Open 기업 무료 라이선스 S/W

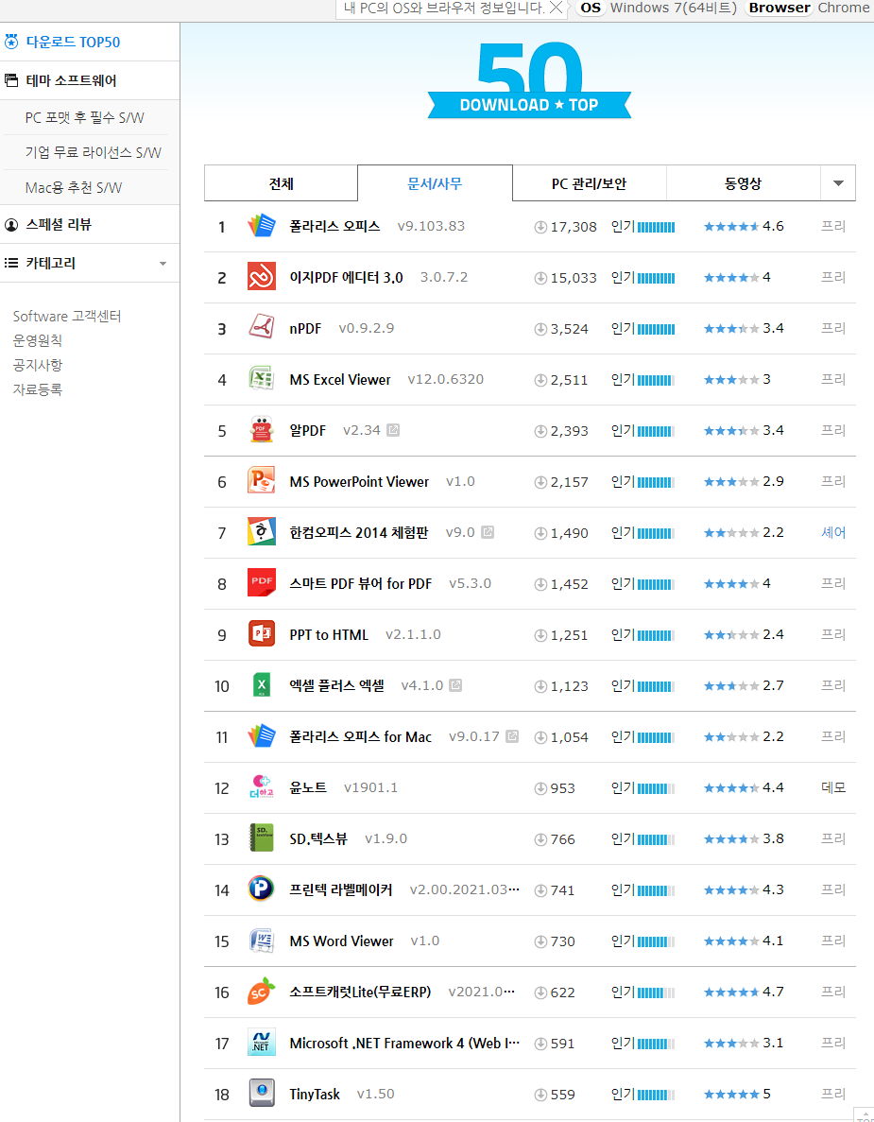93,152
